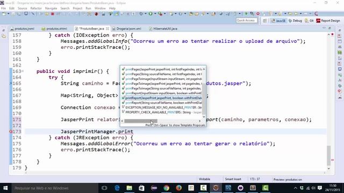This screenshot has height=193, width=344.
Task: Open the Project menu
Action: coord(77,9)
